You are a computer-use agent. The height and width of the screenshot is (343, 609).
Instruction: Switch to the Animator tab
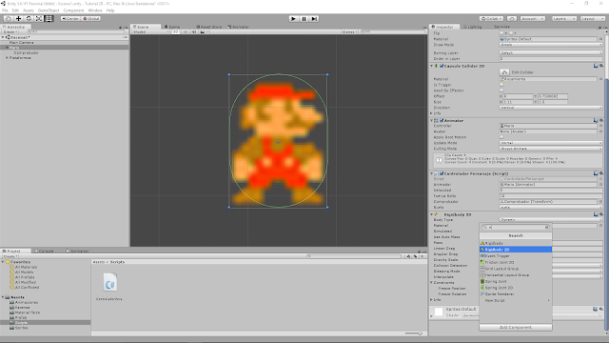click(239, 27)
